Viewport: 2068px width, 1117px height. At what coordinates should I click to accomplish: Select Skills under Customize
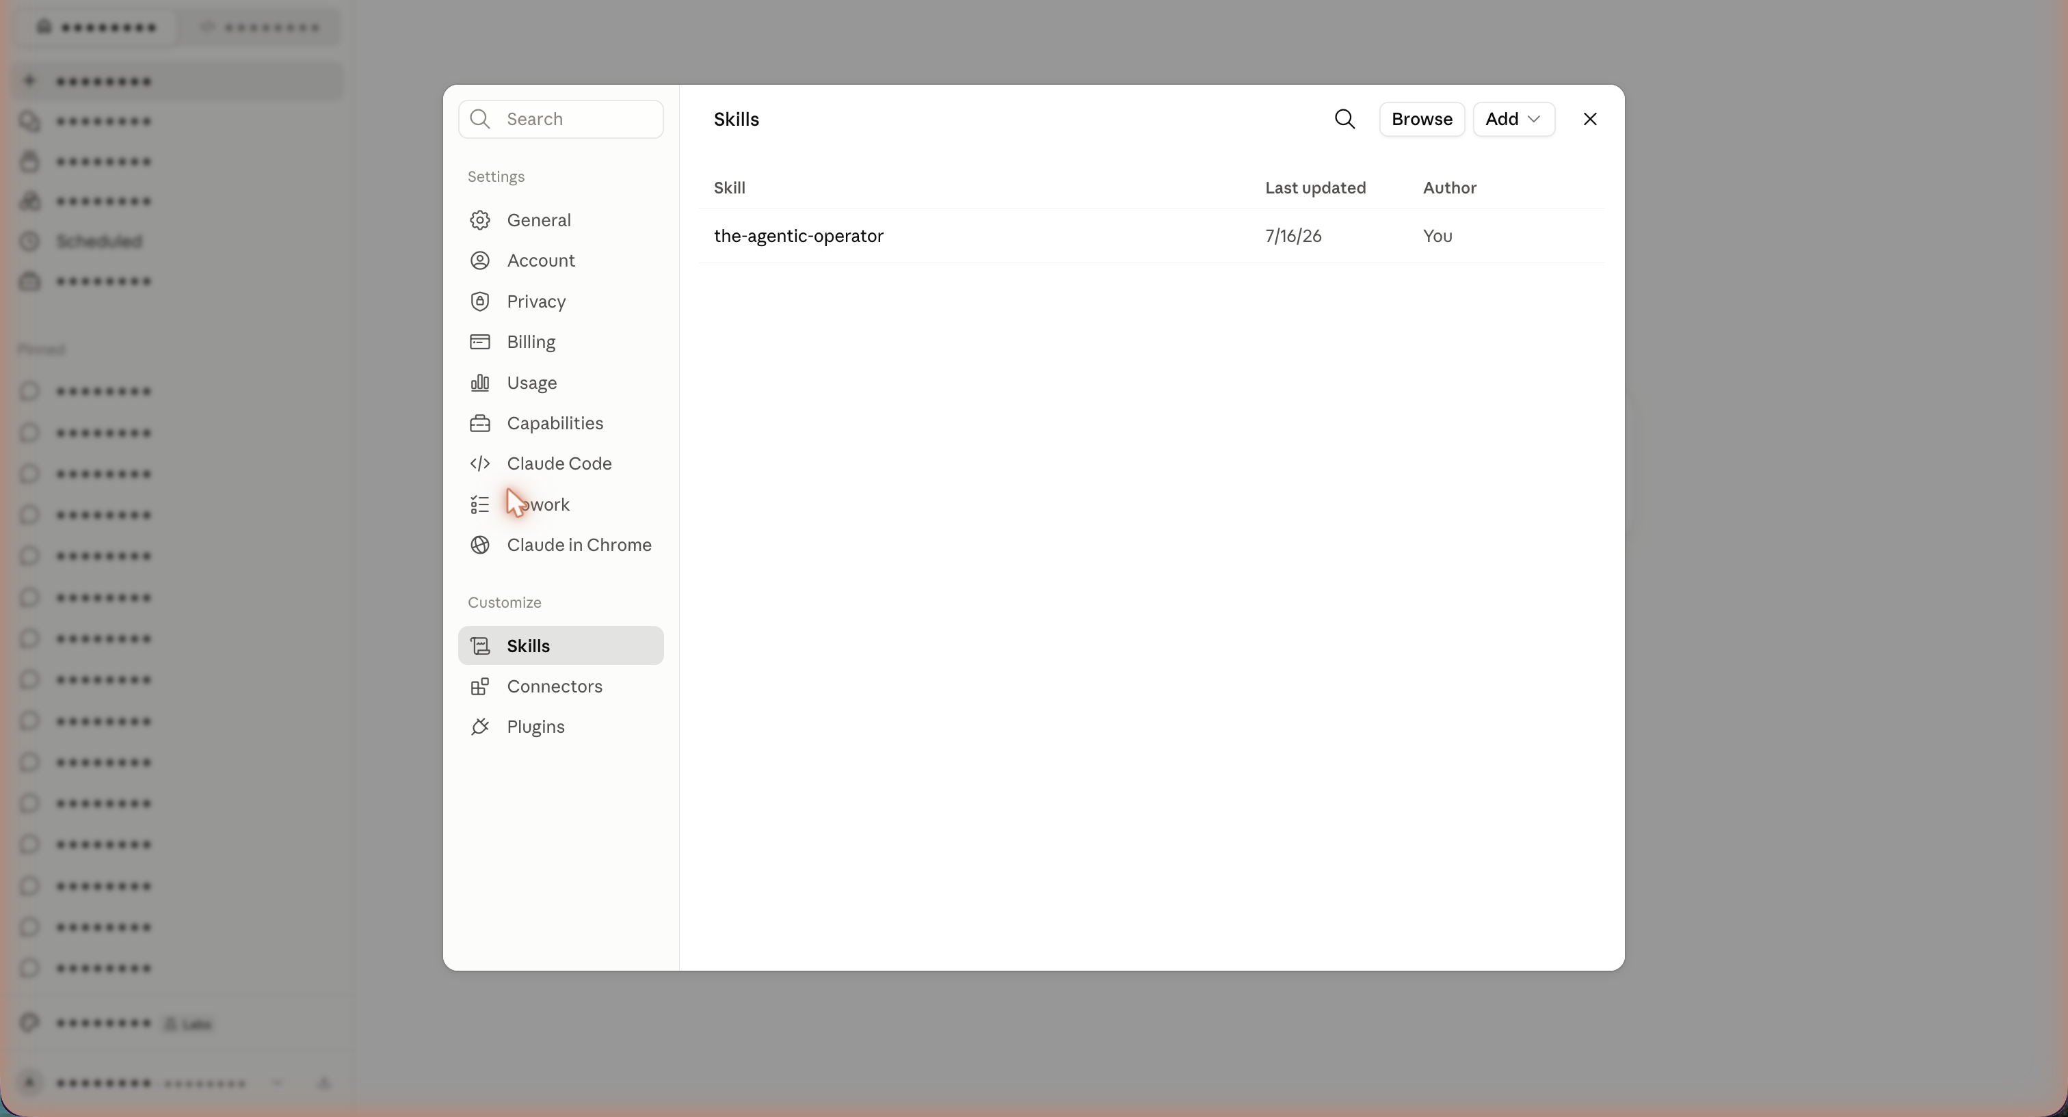pos(560,646)
